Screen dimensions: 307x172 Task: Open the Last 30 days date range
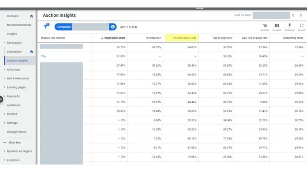tap(262, 15)
